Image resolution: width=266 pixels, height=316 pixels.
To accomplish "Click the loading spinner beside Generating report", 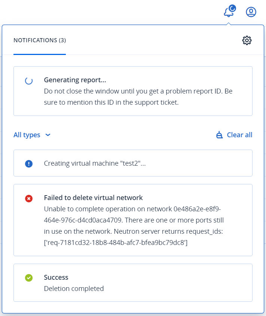I will (29, 81).
